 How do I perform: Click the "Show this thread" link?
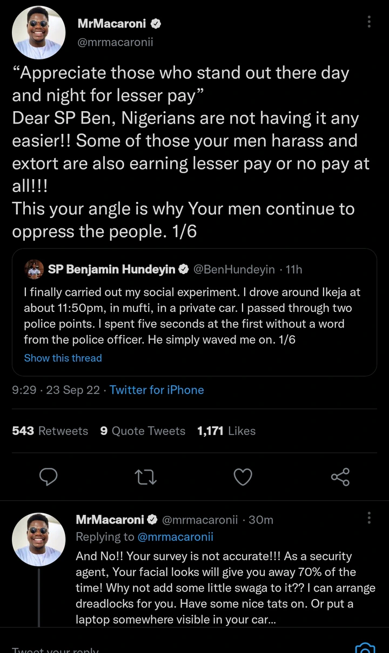point(63,358)
